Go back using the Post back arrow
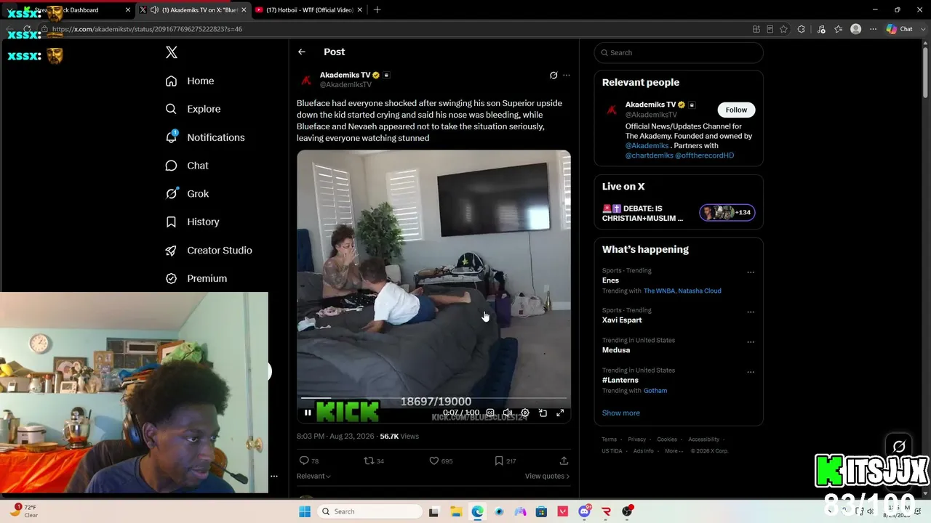 click(x=302, y=52)
